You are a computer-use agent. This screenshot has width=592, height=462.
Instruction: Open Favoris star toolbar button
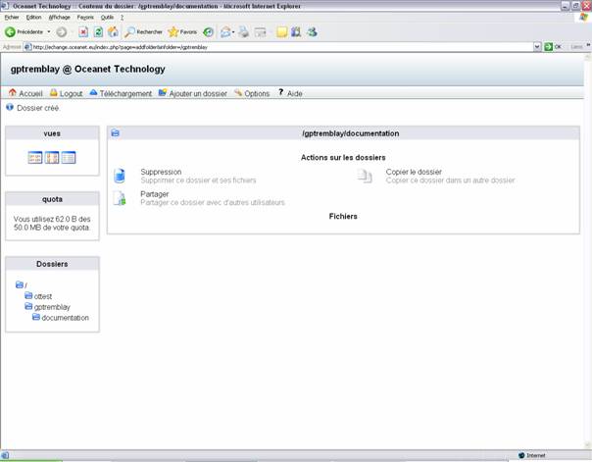click(182, 32)
